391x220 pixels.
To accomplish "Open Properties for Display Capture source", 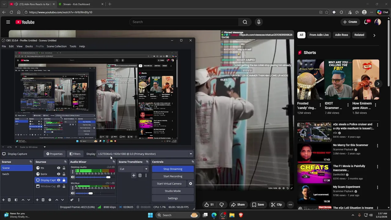I will click(x=54, y=154).
